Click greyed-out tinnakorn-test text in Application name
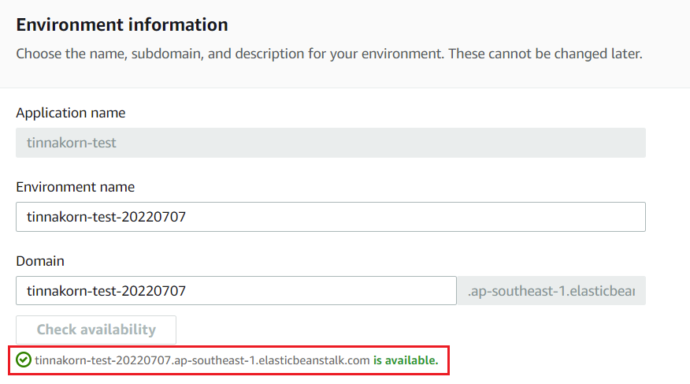The height and width of the screenshot is (384, 690). pyautogui.click(x=72, y=143)
